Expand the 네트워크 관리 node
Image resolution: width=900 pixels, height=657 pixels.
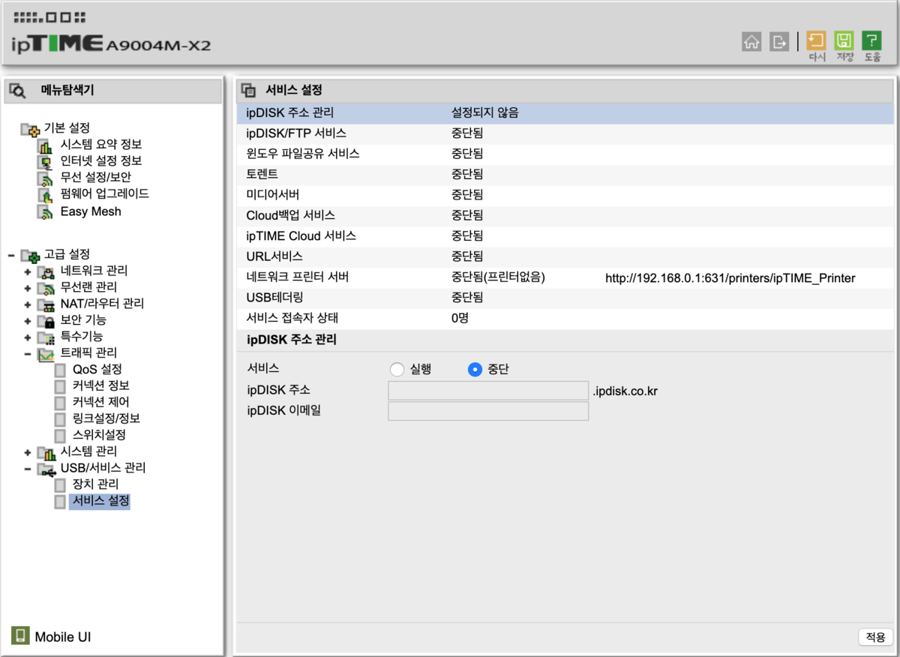coord(28,271)
